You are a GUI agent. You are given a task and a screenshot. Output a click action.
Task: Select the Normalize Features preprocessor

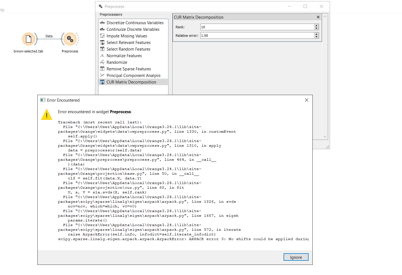(124, 55)
